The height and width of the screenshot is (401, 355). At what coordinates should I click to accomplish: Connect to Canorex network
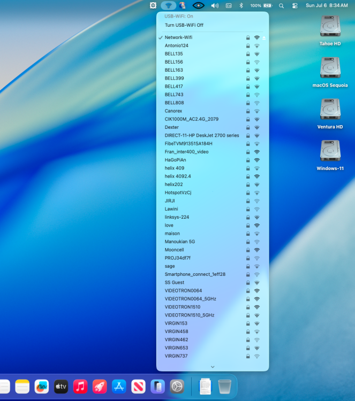point(213,111)
